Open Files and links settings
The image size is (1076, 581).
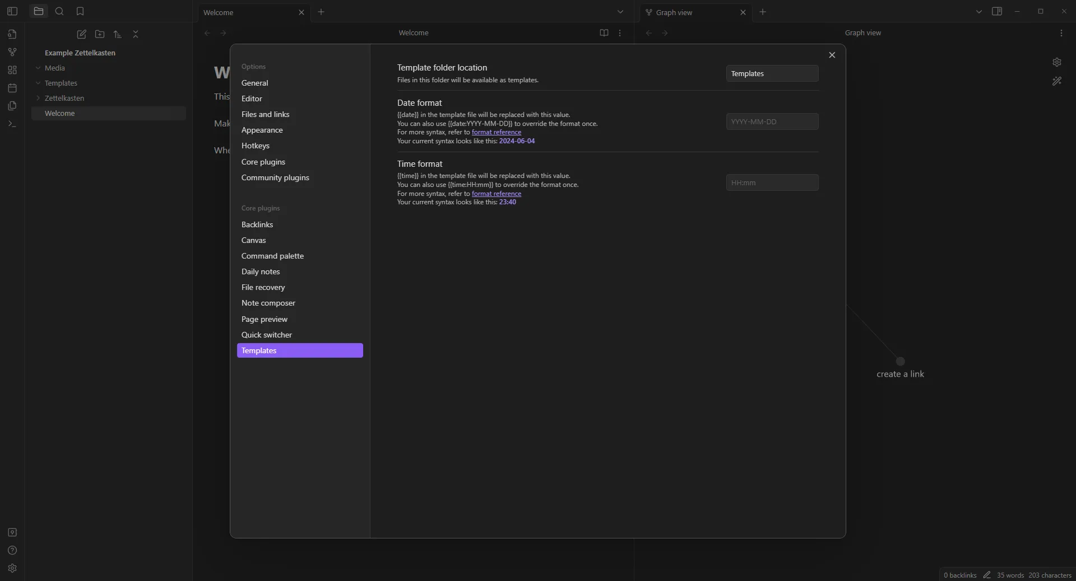(x=300, y=114)
